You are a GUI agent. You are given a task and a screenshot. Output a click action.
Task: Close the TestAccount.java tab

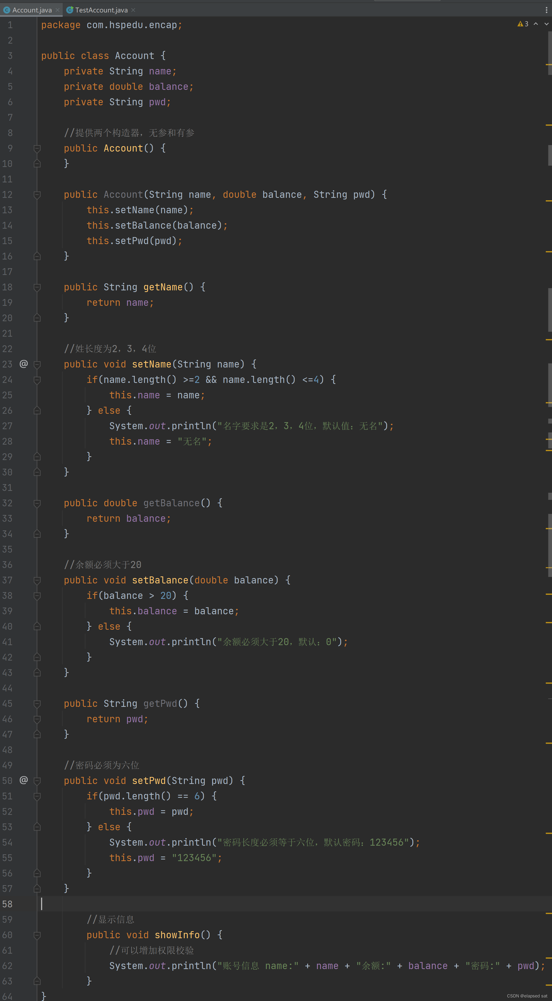pos(133,10)
